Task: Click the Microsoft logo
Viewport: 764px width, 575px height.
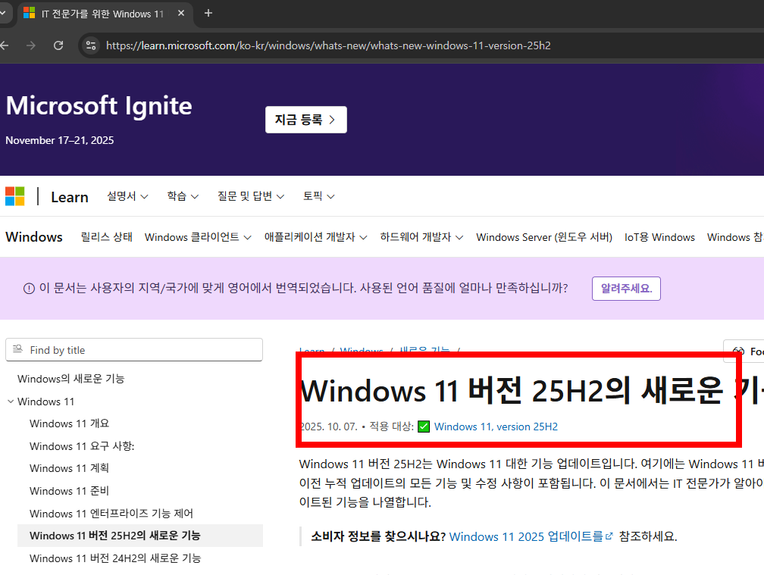Action: [14, 196]
